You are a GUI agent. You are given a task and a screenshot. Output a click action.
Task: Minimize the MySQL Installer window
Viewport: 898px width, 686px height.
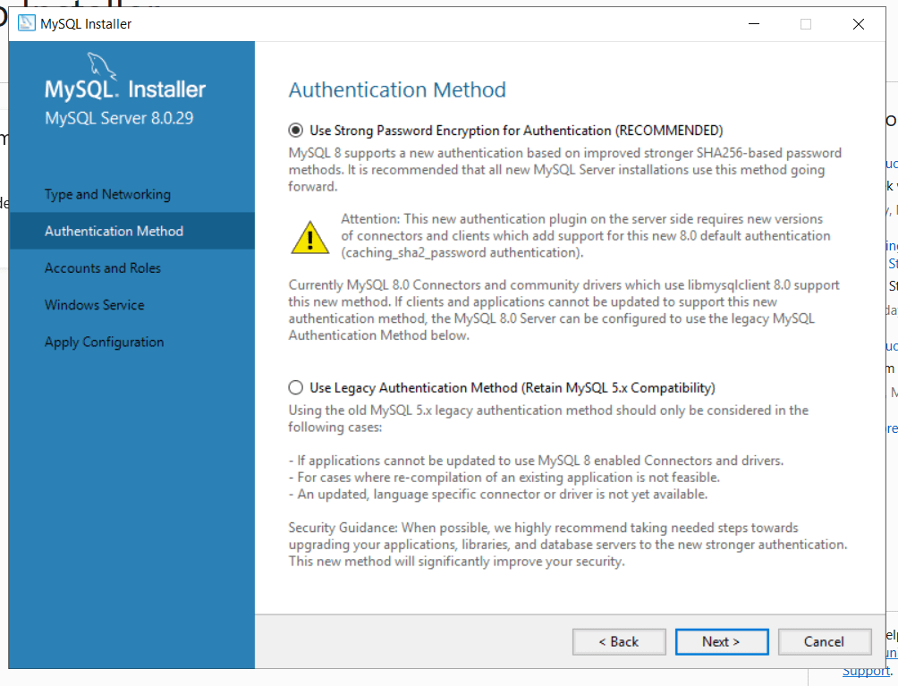coord(756,24)
